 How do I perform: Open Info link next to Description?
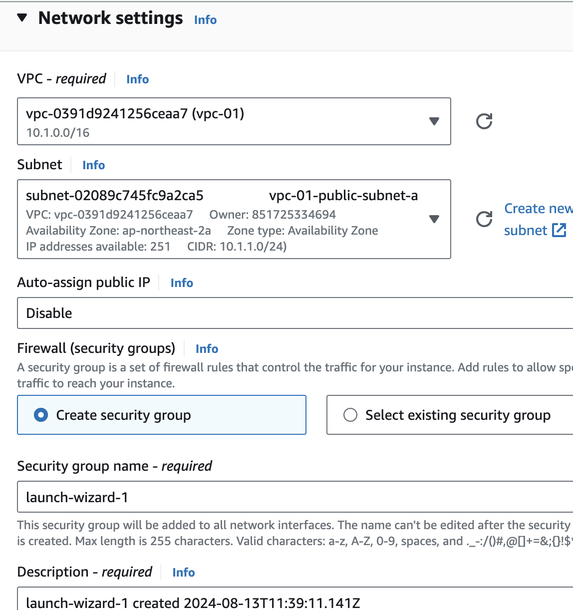click(183, 573)
